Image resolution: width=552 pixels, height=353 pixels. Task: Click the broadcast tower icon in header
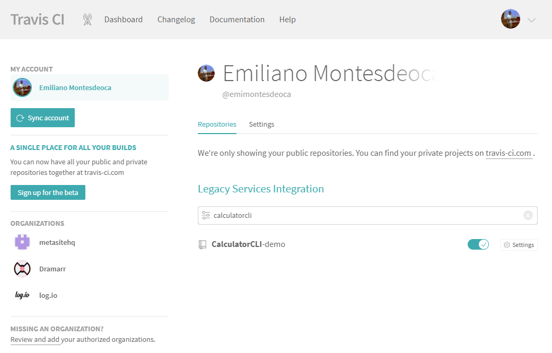click(87, 20)
